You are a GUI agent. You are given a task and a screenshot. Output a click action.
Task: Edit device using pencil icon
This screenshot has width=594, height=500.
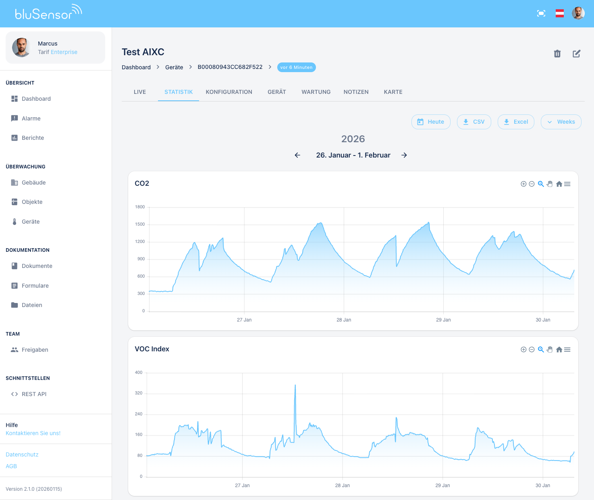click(x=576, y=53)
